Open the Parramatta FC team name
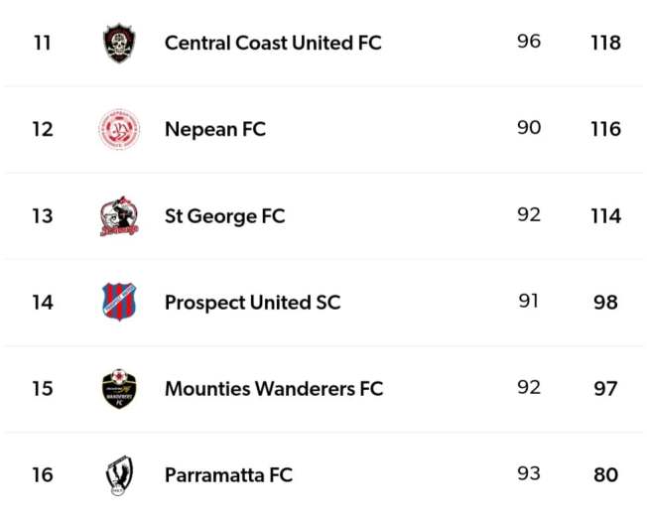Viewport: 647px width, 517px height. click(228, 474)
